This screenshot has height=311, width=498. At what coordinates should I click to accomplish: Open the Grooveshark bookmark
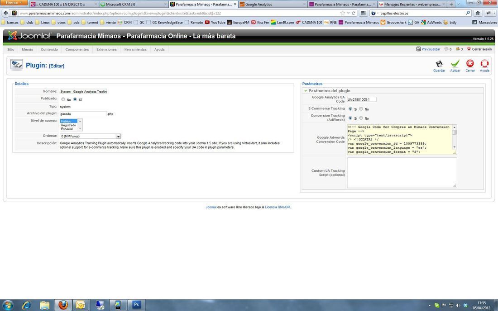click(393, 22)
